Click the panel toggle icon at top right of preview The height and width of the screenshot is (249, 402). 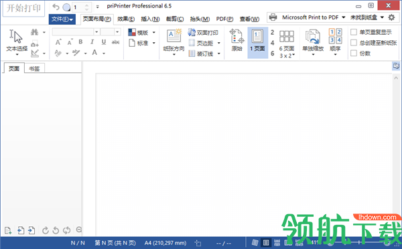(396, 66)
